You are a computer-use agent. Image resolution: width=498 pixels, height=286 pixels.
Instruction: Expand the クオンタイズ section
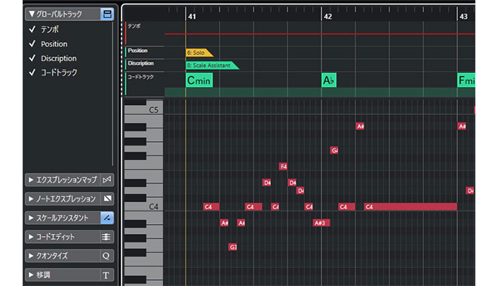[x=31, y=256]
